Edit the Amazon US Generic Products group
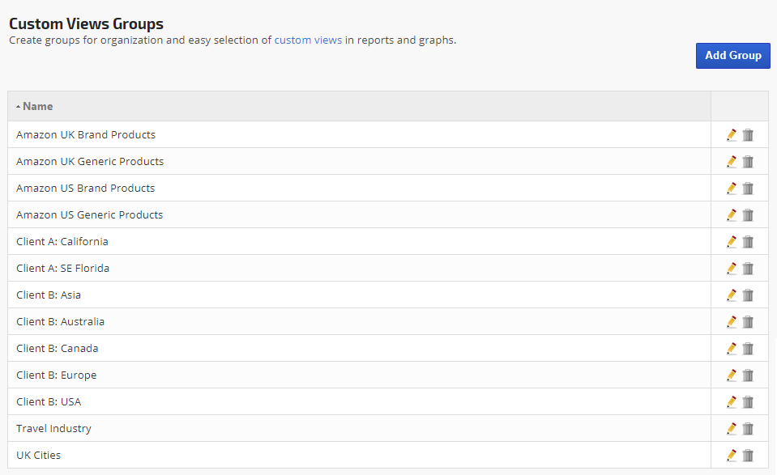 click(x=732, y=215)
